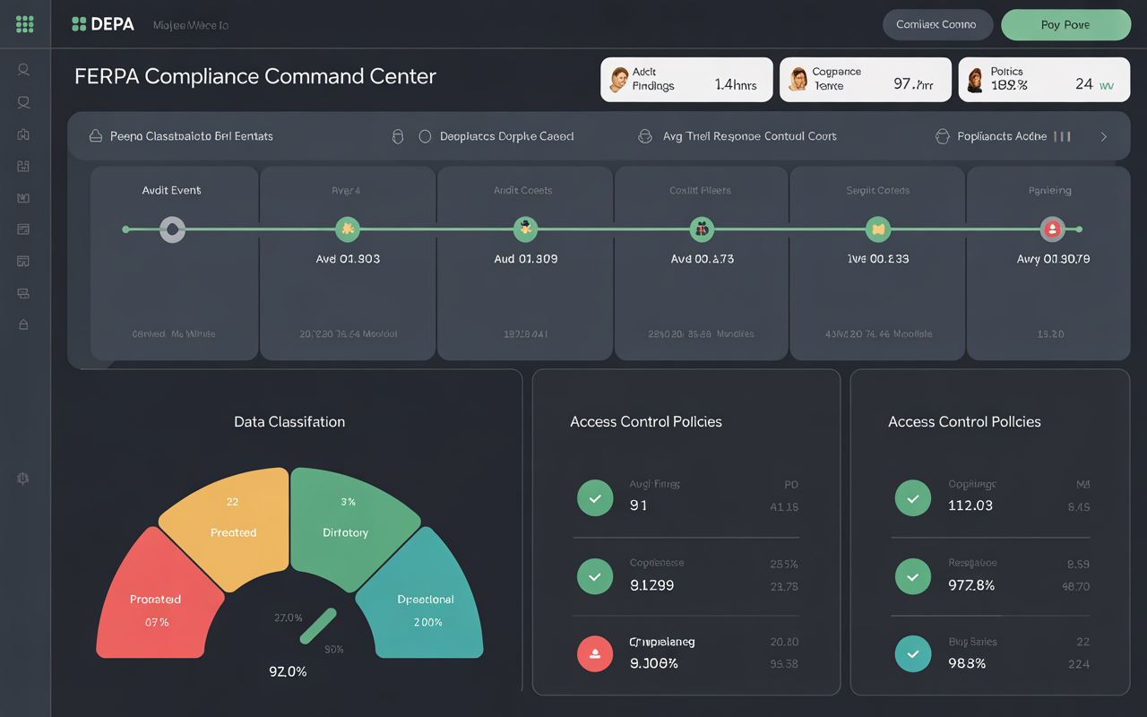Open the chat bubble icon in the sidebar
Screen dimensions: 1147x717
23,102
